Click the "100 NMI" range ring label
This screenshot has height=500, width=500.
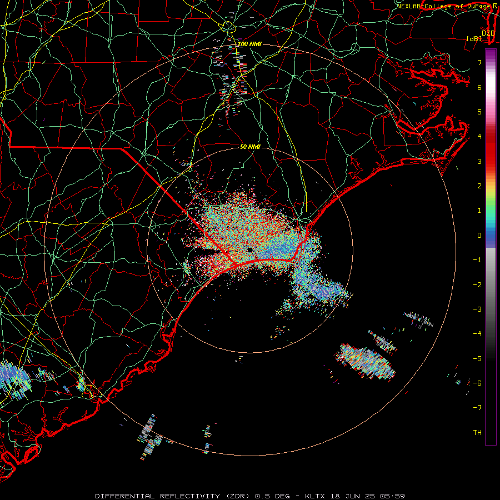[x=249, y=44]
